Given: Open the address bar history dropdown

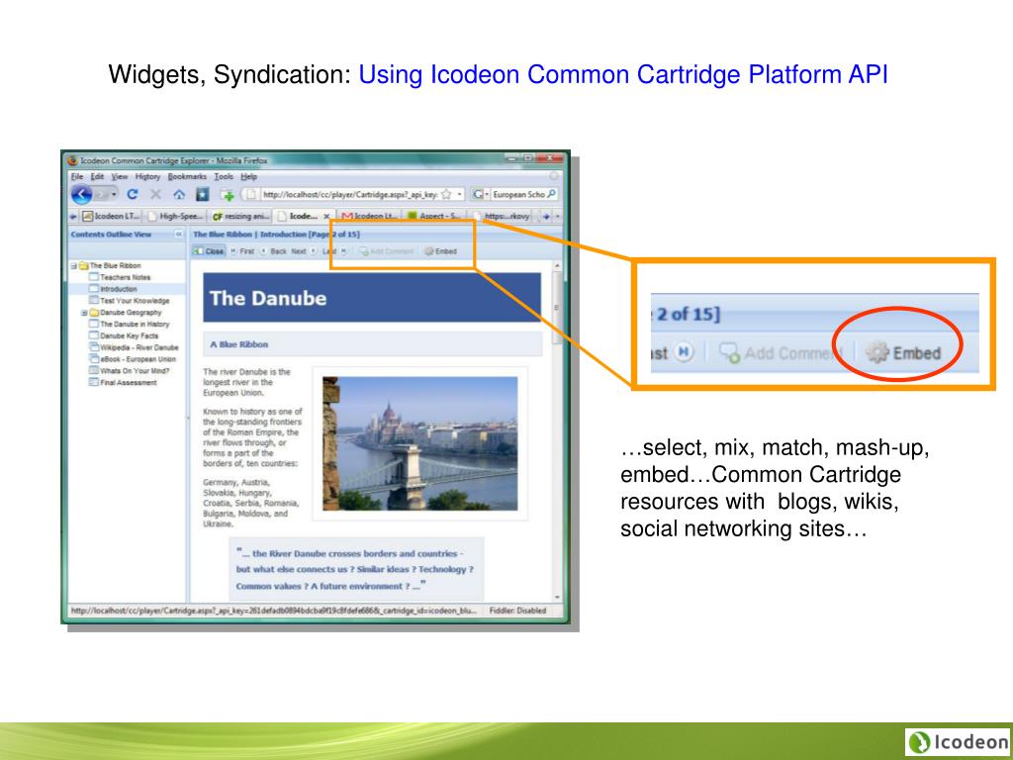Looking at the screenshot, I should click(459, 194).
